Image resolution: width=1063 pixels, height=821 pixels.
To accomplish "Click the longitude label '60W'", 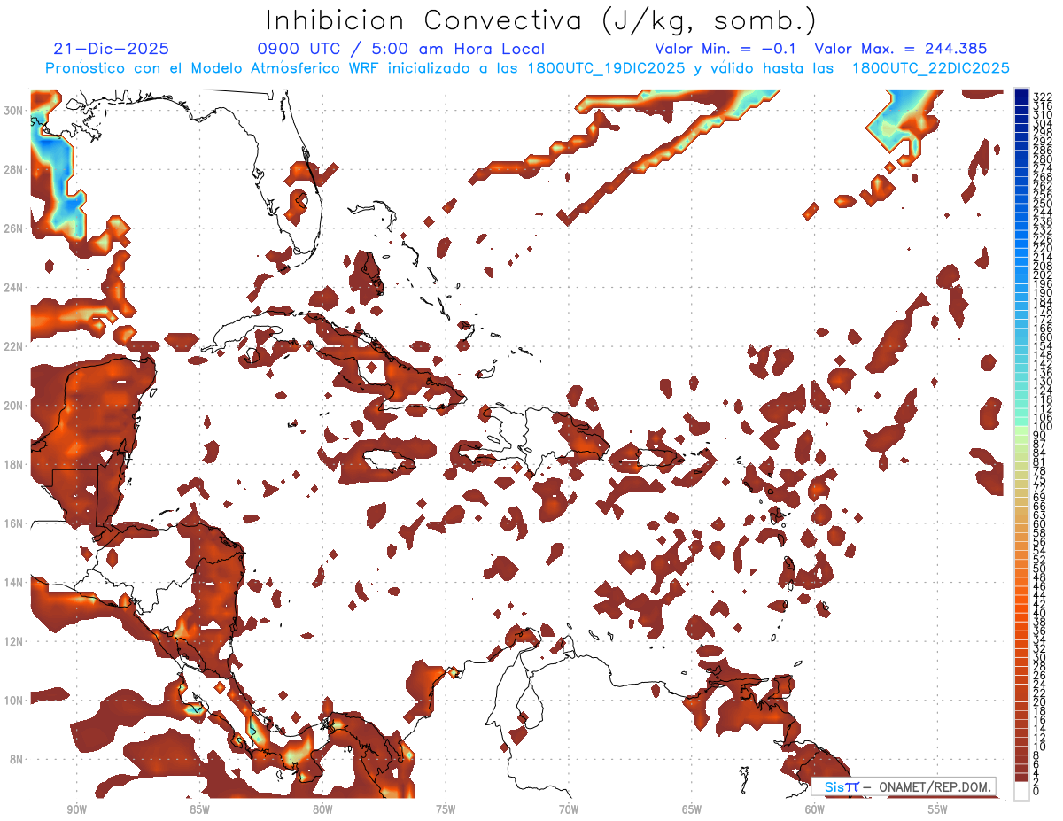I will tap(815, 809).
